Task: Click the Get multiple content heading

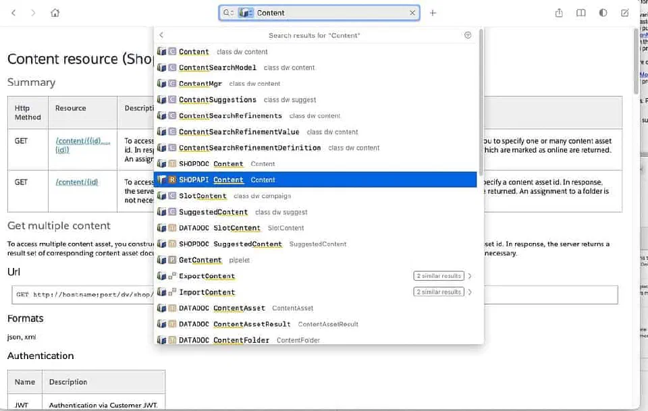Action: click(59, 225)
